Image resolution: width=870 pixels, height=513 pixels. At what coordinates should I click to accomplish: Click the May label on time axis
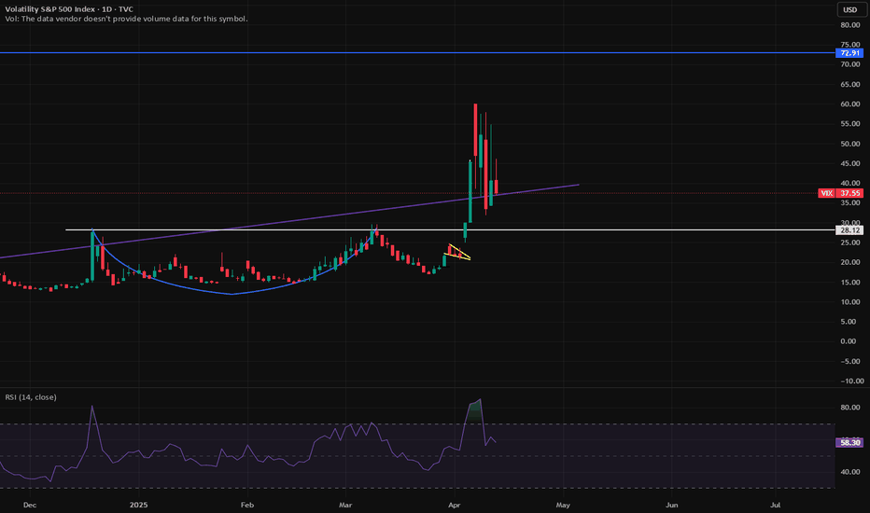pos(563,505)
